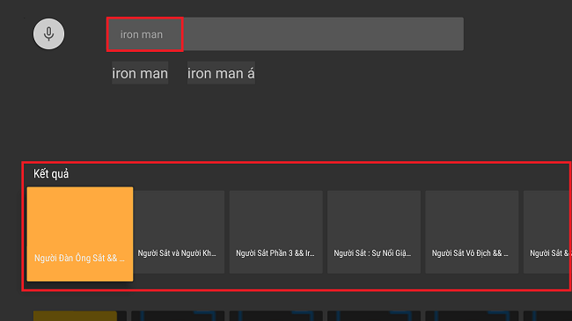The image size is (572, 321).
Task: Click the 'Kết quả' results heading
Action: (x=51, y=173)
